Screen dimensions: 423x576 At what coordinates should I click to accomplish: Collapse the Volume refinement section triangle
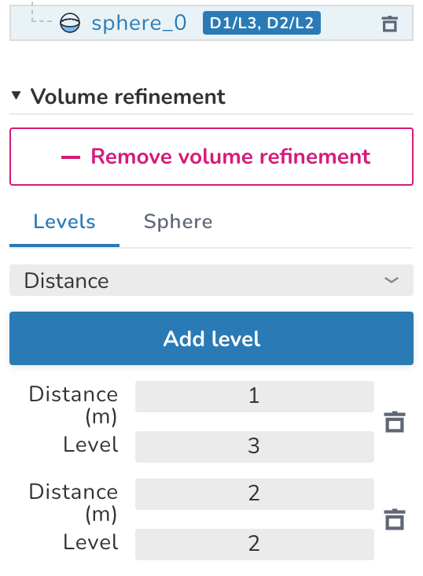[x=16, y=95]
